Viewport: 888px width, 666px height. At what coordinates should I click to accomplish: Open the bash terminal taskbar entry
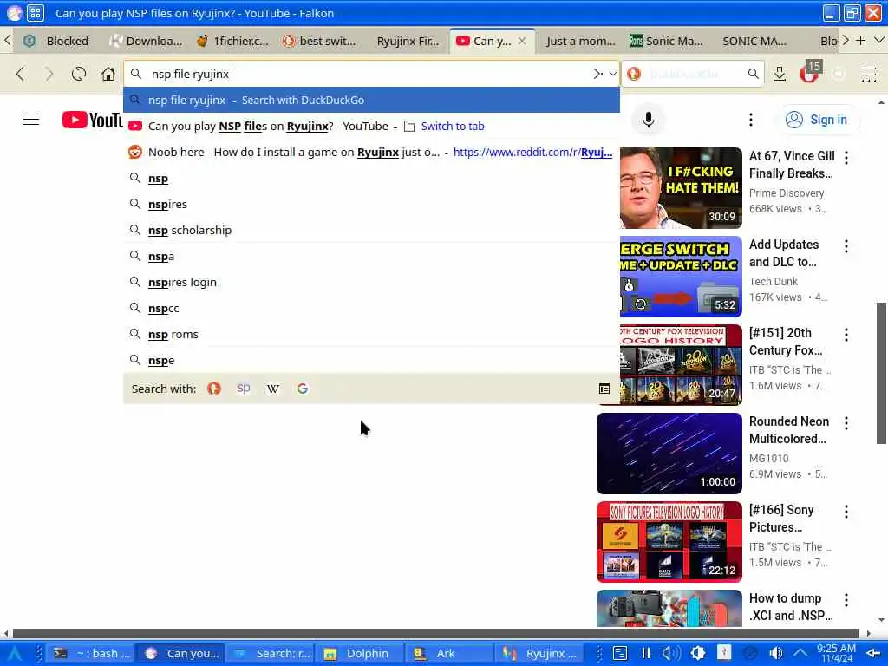pyautogui.click(x=91, y=653)
